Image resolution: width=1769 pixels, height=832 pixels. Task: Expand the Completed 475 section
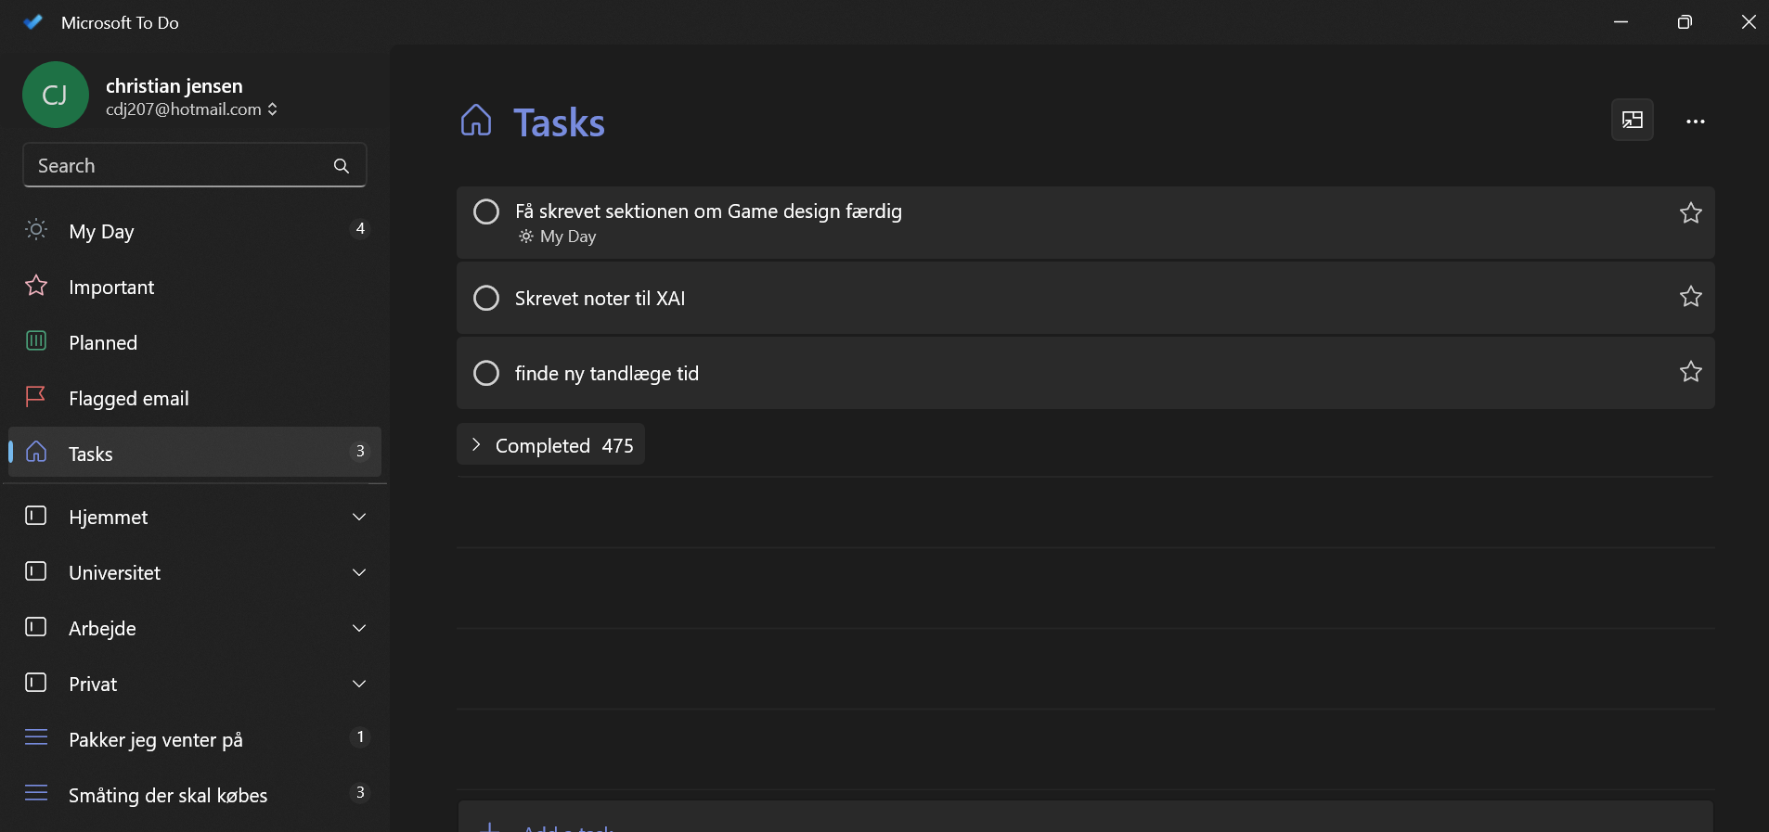(x=551, y=445)
